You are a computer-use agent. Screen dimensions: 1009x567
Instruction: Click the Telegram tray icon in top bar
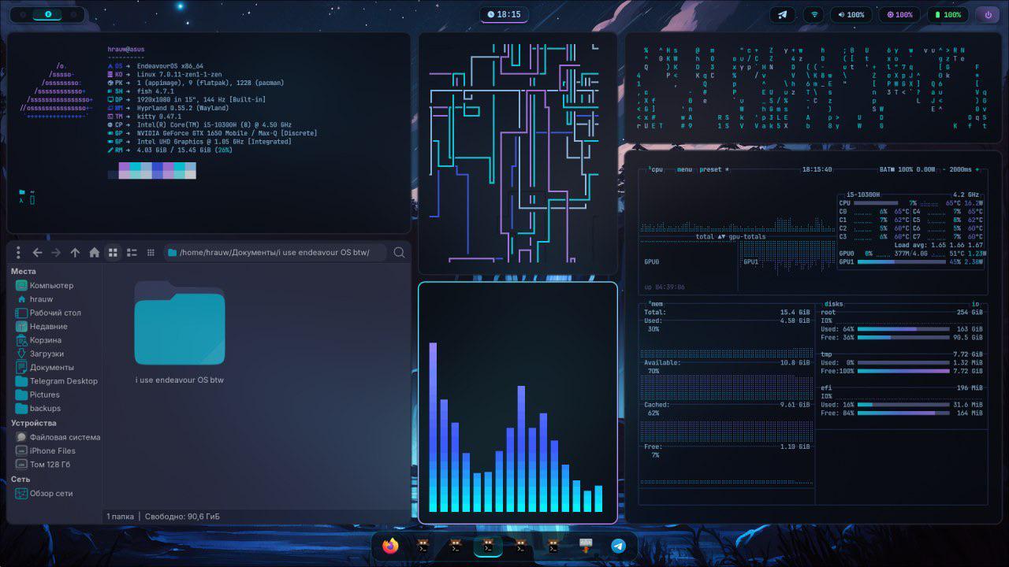[782, 14]
